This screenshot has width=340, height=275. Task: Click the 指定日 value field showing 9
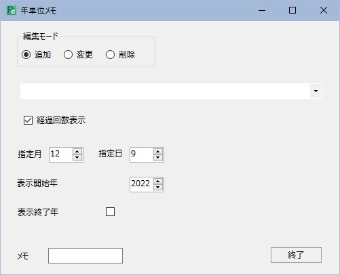(142, 154)
